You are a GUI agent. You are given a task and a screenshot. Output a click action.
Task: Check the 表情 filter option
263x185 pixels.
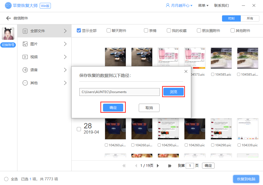[x=146, y=30]
